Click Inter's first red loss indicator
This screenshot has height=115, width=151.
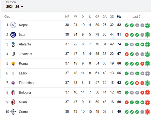(x=127, y=35)
